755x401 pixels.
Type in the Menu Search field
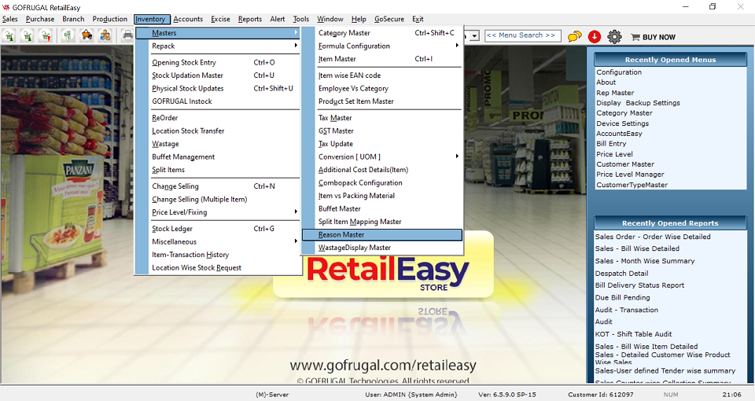coord(521,35)
